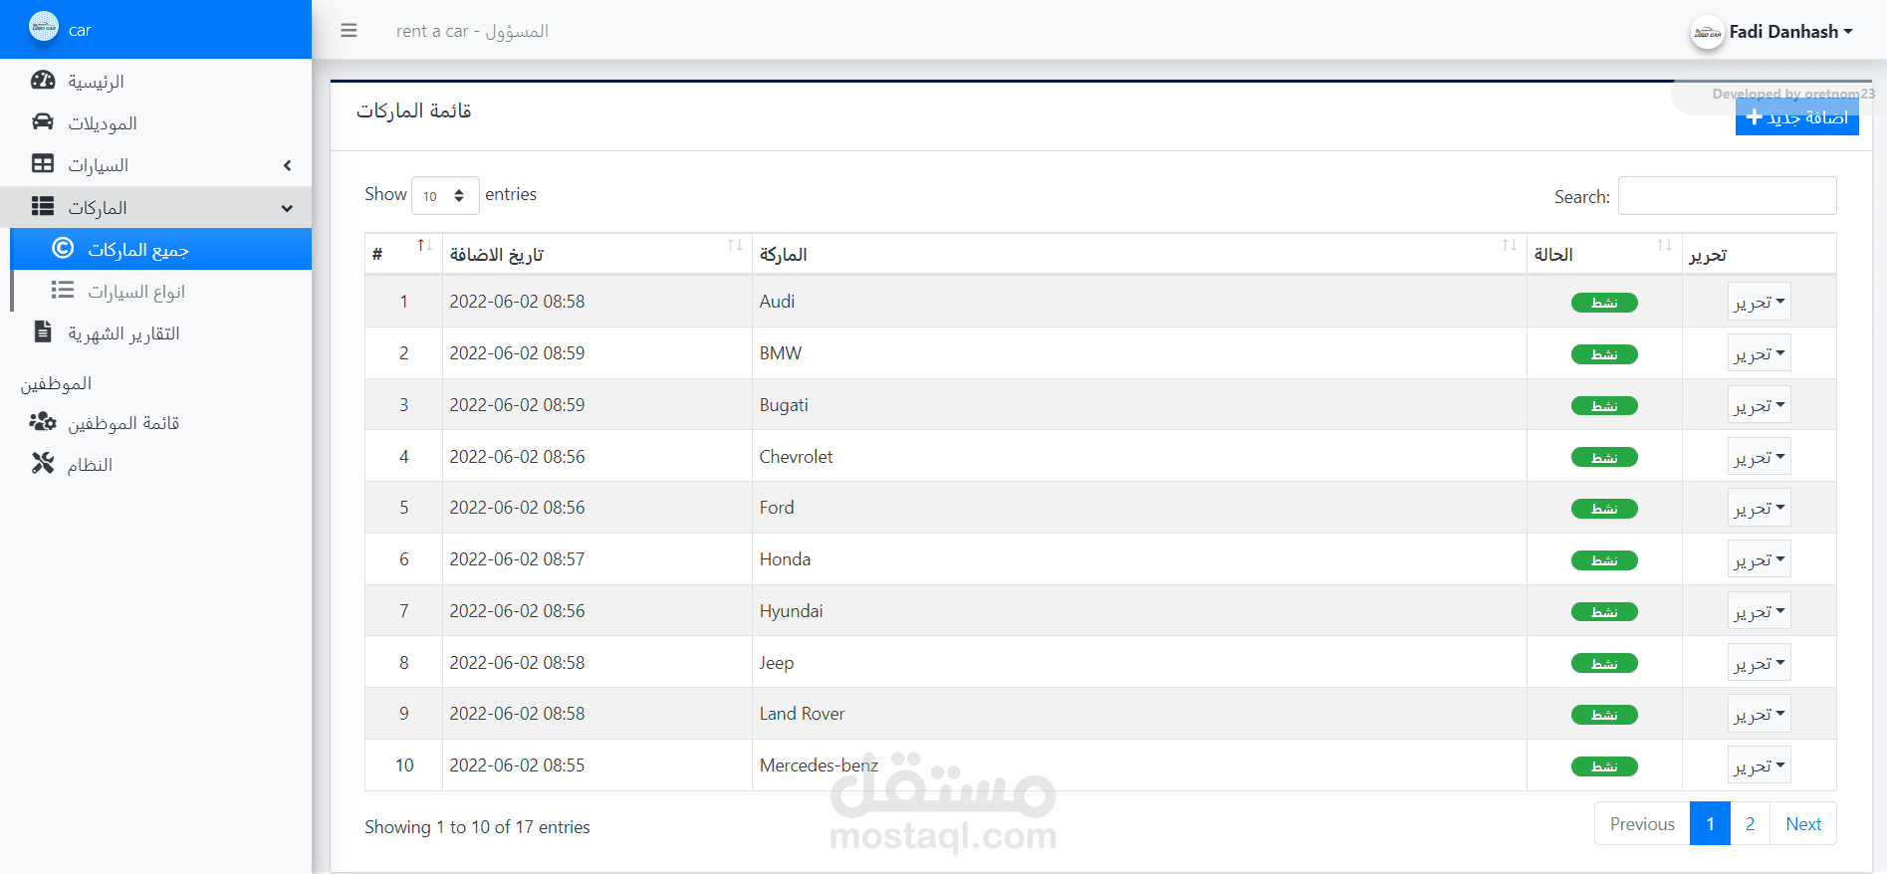Viewport: 1887px width, 874px height.
Task: Click the car icon next to الموديلات
Action: coord(43,122)
